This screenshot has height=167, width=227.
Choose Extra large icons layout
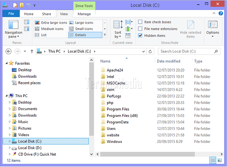tap(51, 23)
